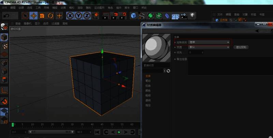Select the 颜色 channel in material list

148,91
